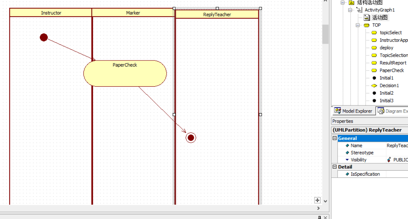Image resolution: width=408 pixels, height=219 pixels.
Task: Click the TopicSelection action state icon
Action: (x=374, y=55)
